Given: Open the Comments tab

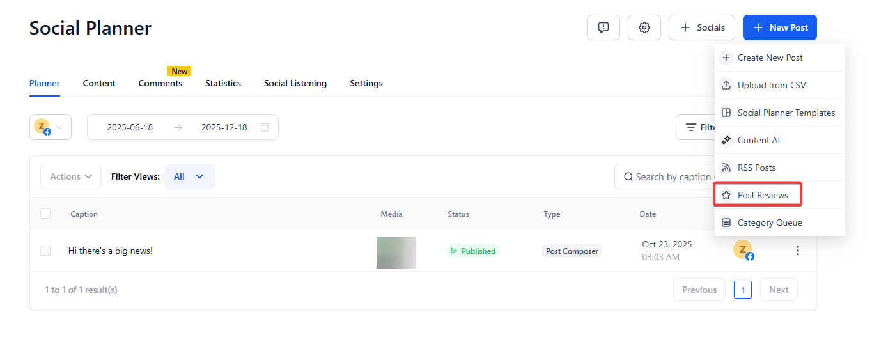Looking at the screenshot, I should coord(160,83).
